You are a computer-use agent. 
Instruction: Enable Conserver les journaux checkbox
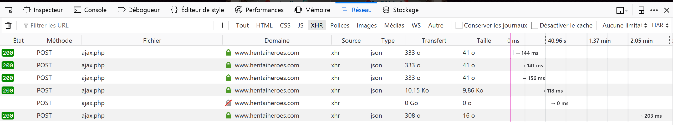(459, 25)
